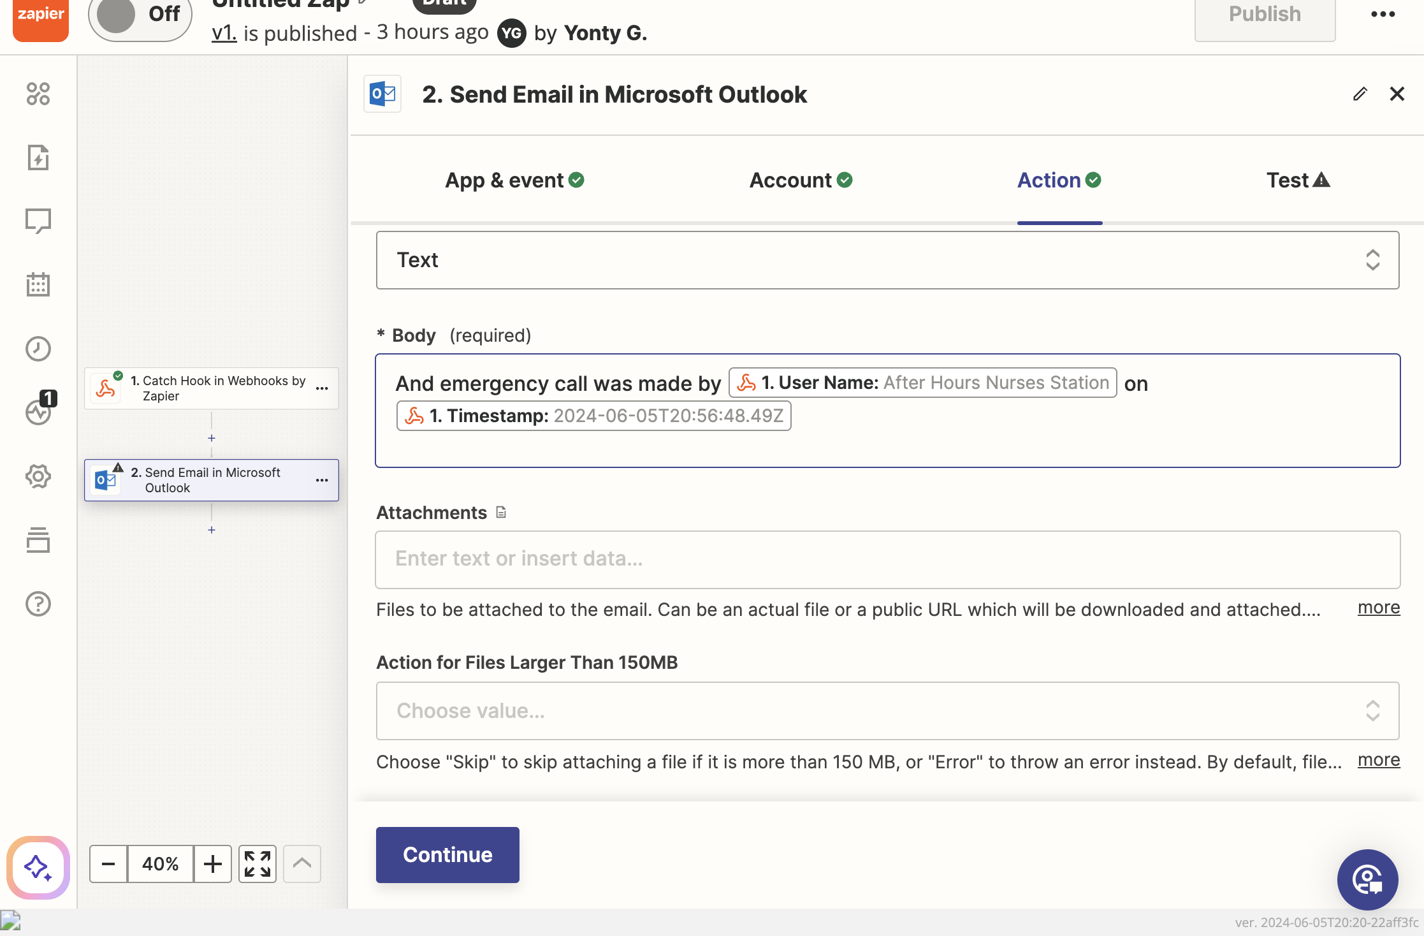Open the settings gear icon in sidebar

(x=38, y=476)
